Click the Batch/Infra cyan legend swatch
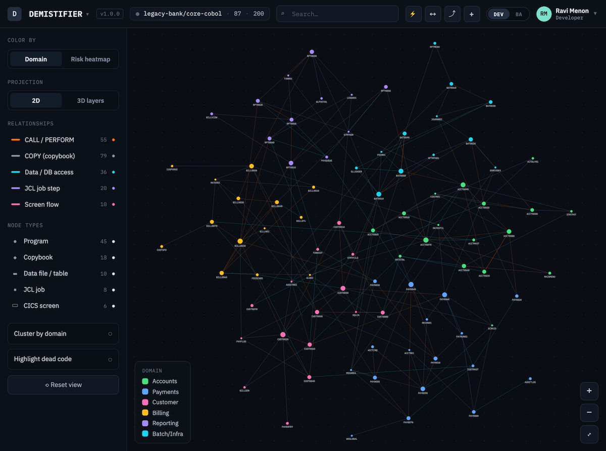This screenshot has height=451, width=606. (x=145, y=434)
